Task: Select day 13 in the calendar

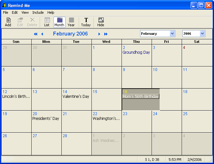Action: pos(46,99)
